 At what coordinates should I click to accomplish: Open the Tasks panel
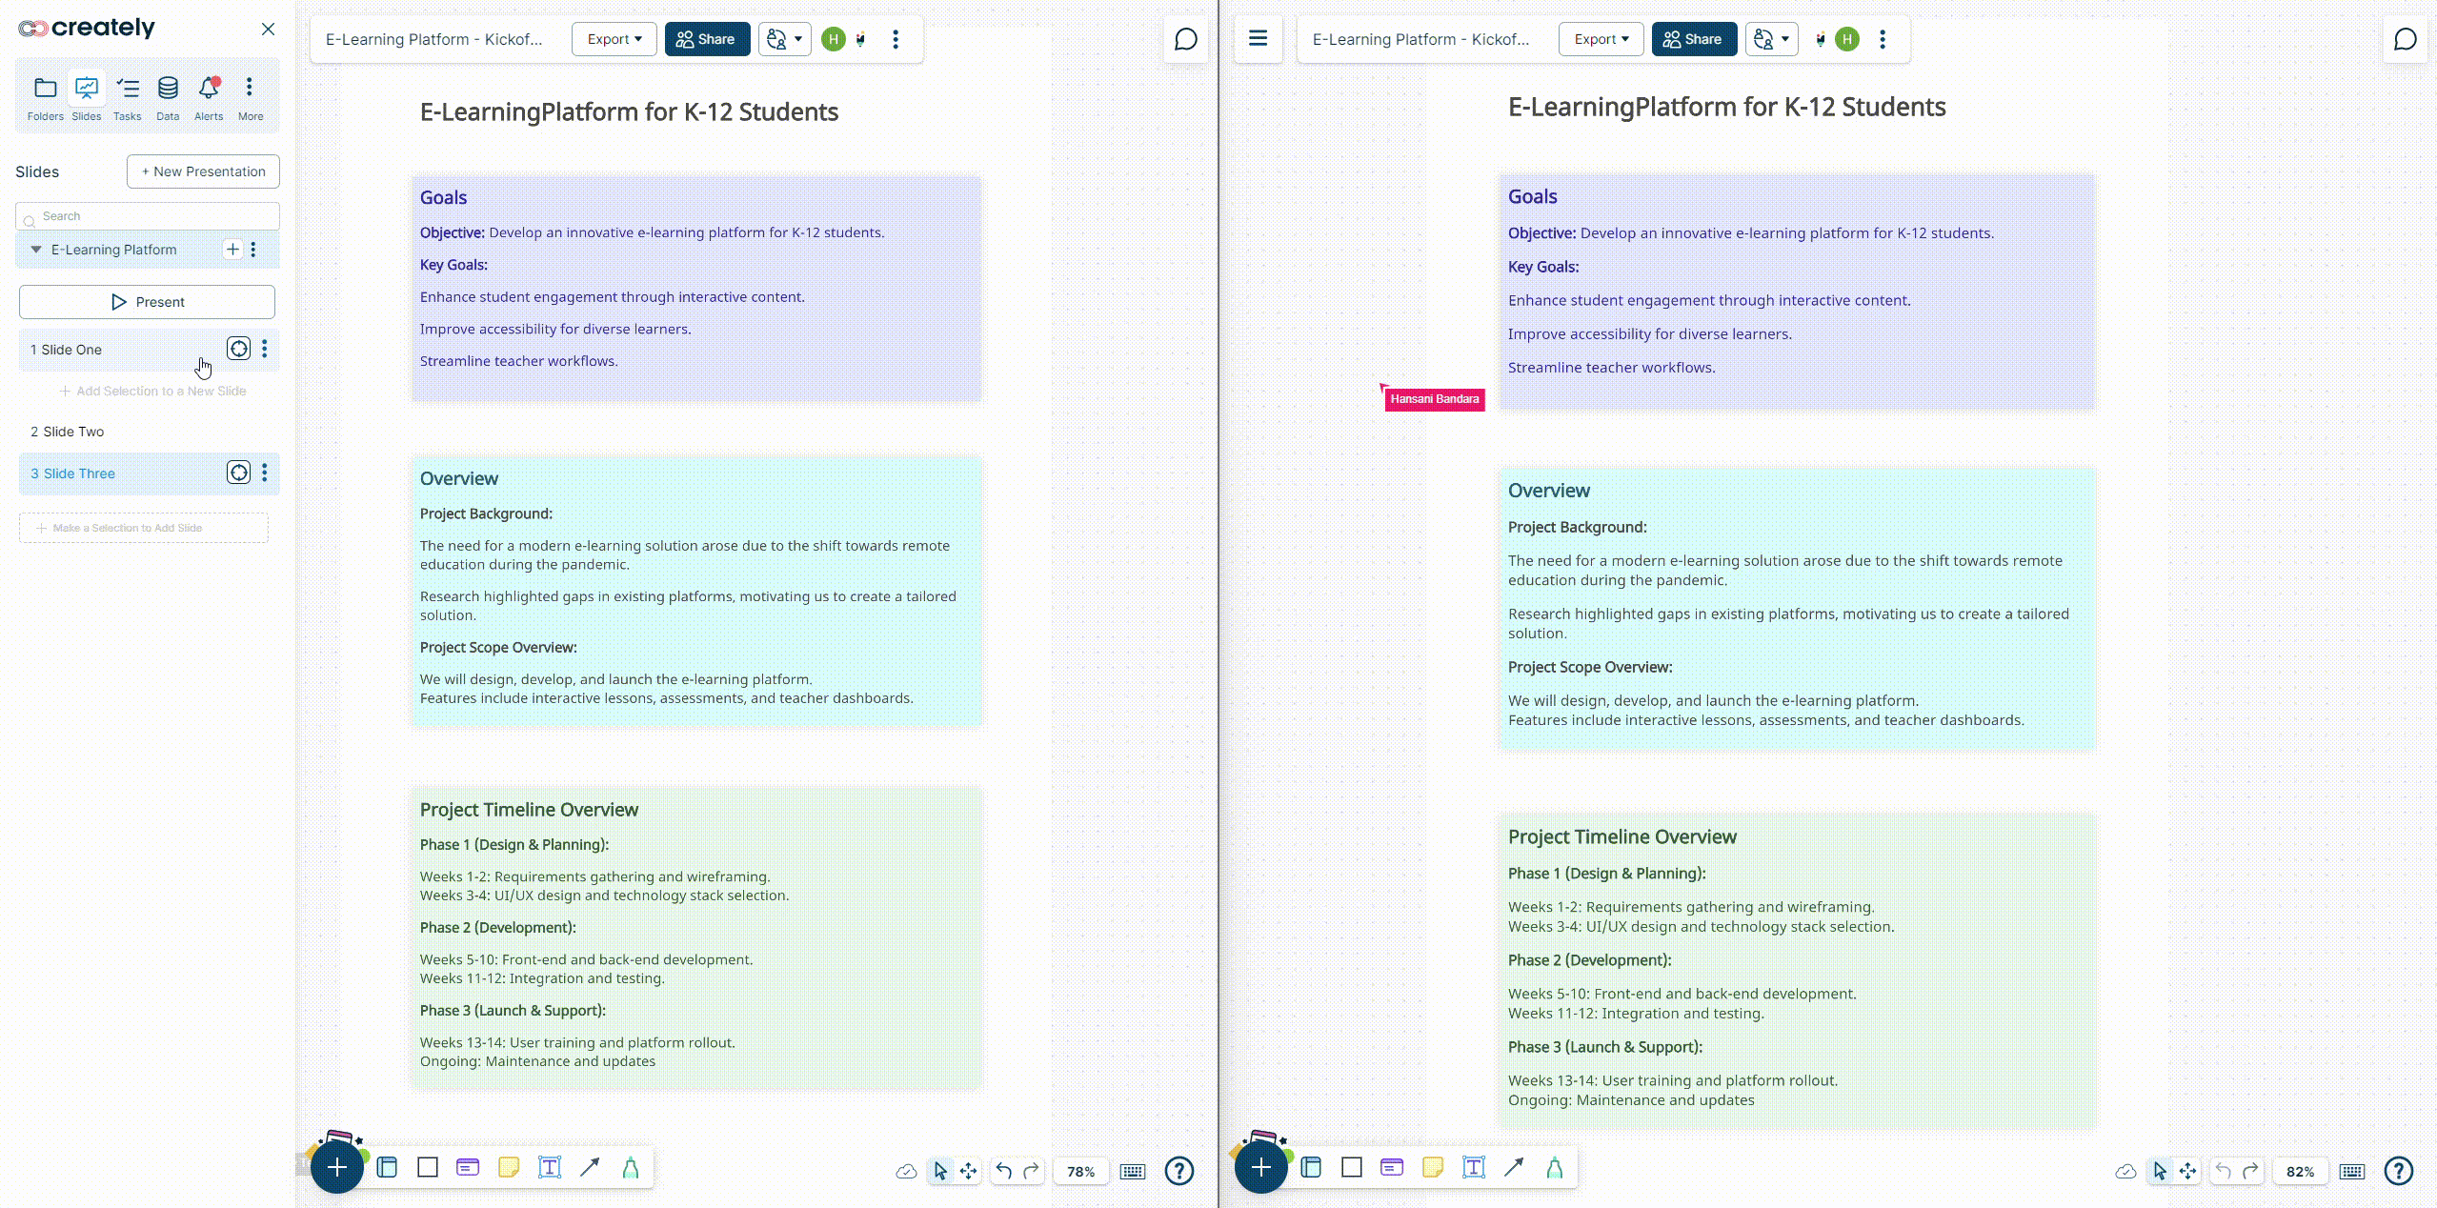tap(127, 98)
